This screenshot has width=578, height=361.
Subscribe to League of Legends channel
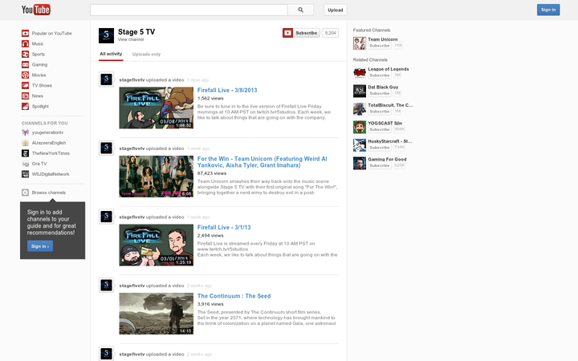click(x=379, y=75)
